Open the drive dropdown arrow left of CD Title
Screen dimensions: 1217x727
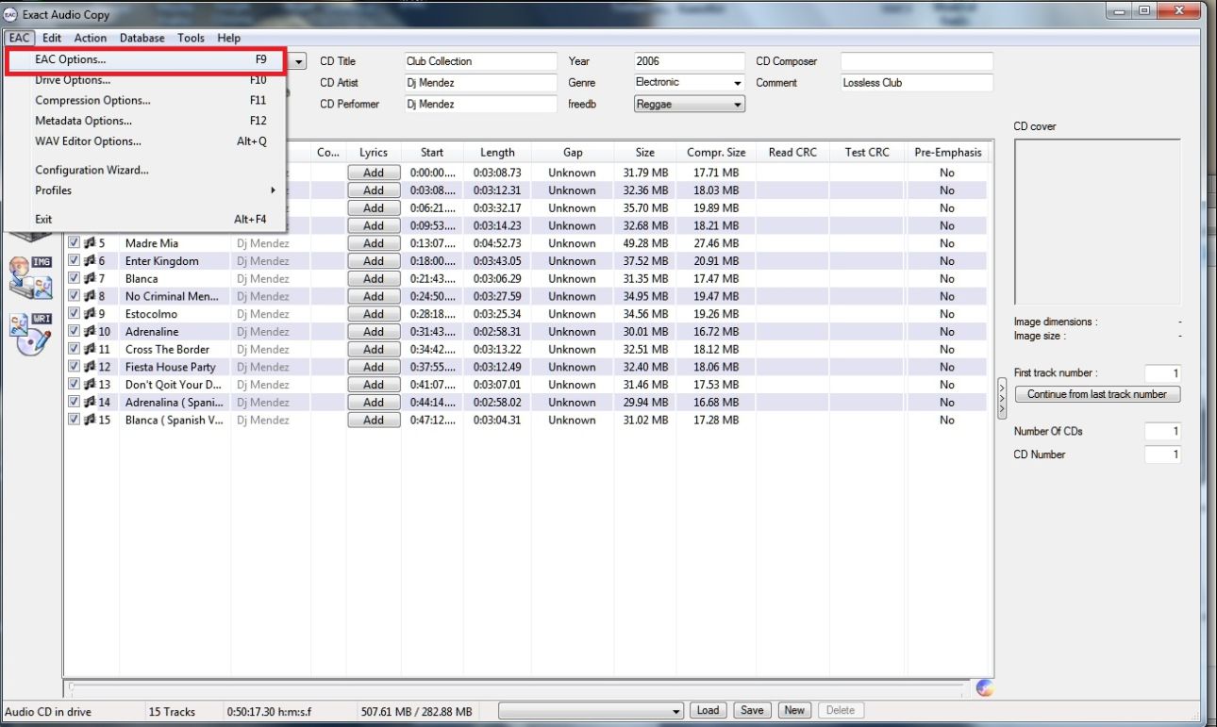click(300, 61)
